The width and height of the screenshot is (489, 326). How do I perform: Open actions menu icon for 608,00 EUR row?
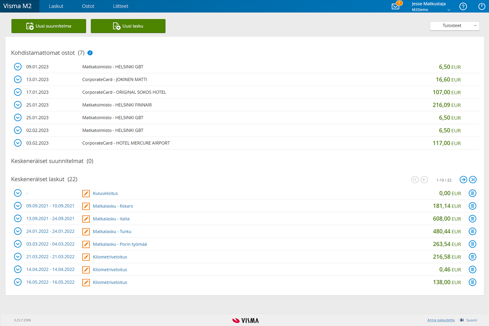pyautogui.click(x=472, y=219)
